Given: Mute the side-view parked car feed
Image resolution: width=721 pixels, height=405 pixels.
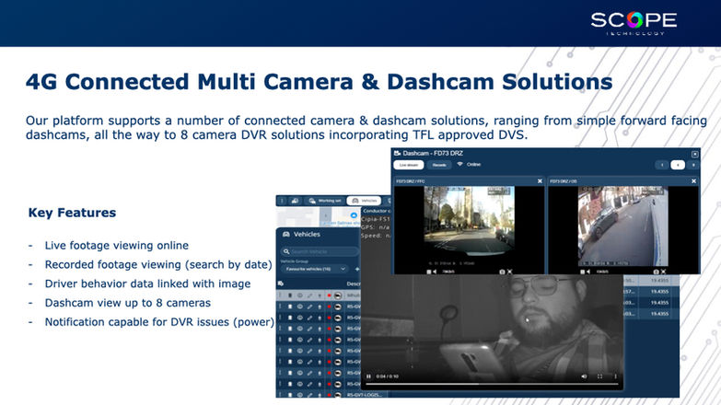Looking at the screenshot, I should click(588, 272).
